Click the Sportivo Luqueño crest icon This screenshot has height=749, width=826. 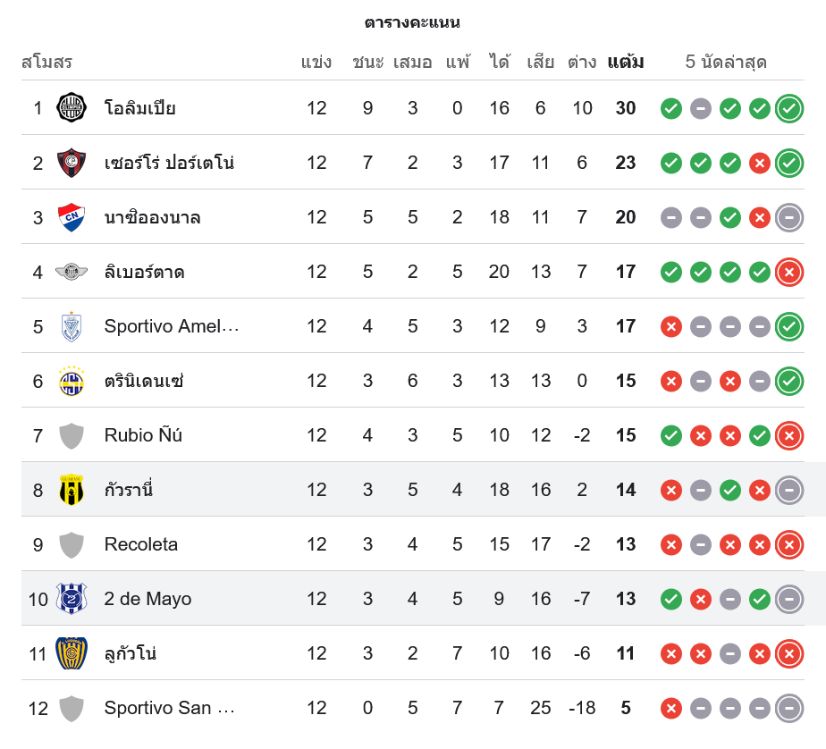[72, 653]
